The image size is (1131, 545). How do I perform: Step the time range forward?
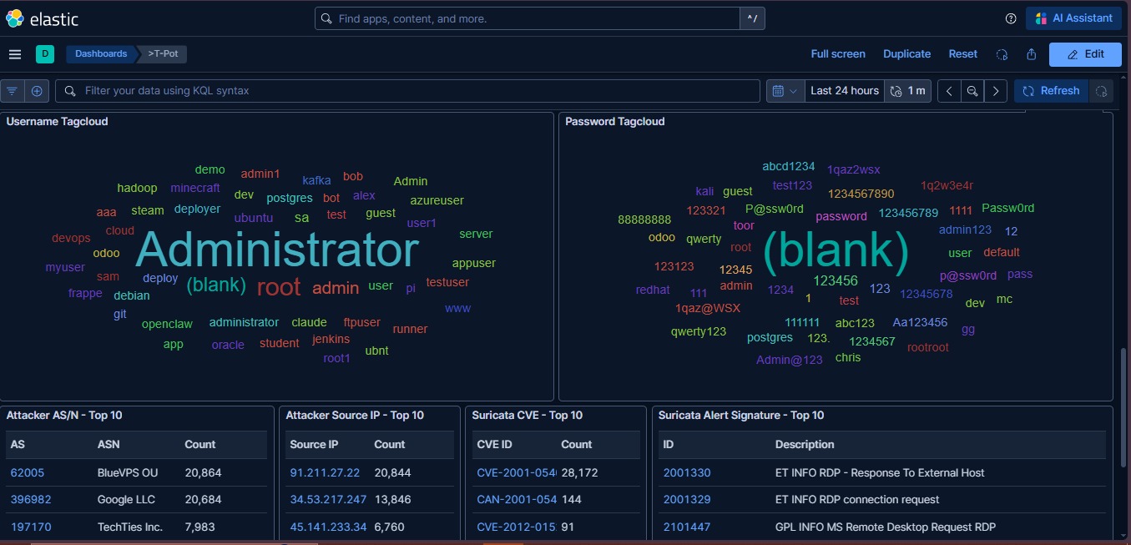[x=995, y=91]
